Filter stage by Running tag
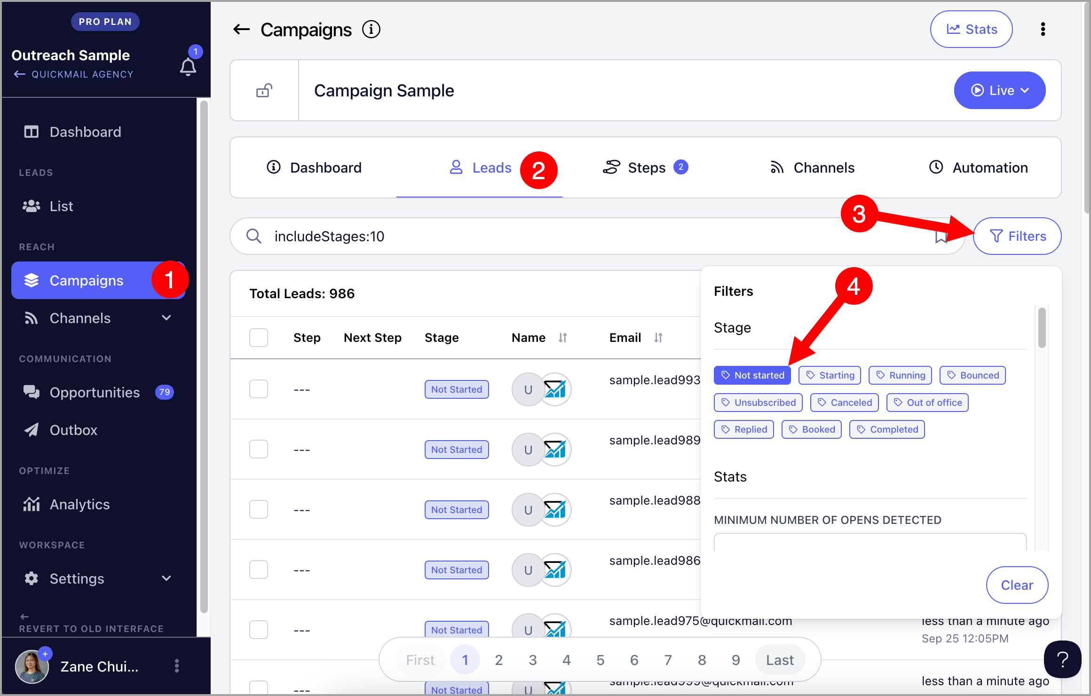 coord(900,375)
